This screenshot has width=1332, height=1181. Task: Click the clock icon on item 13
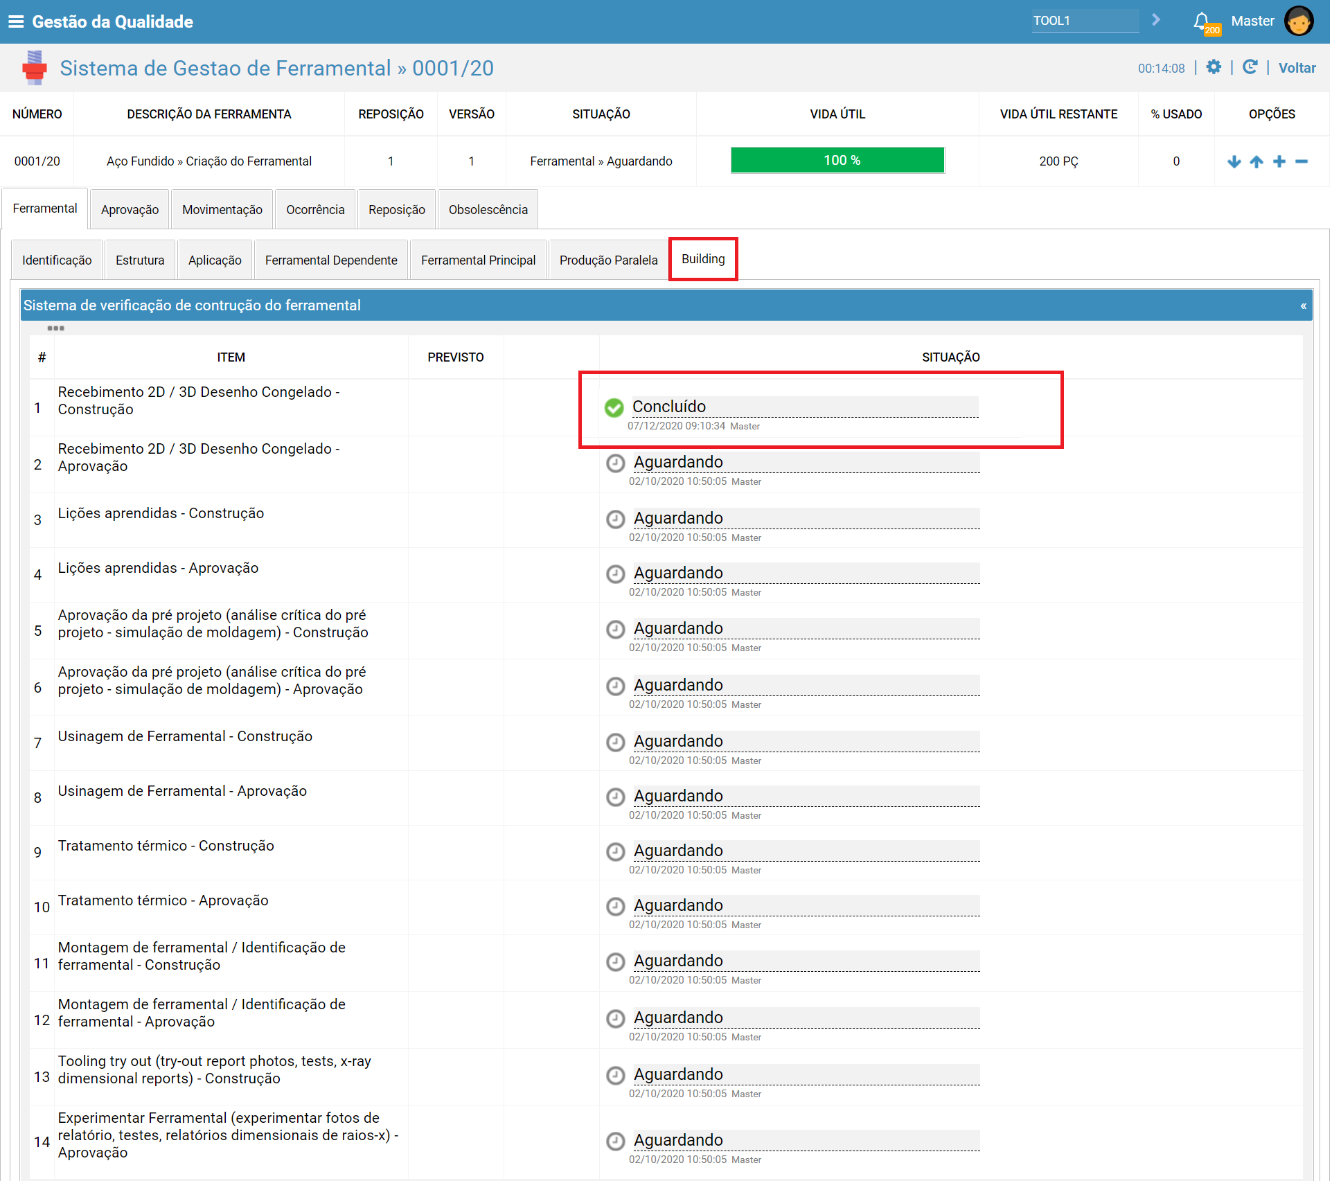tap(616, 1076)
